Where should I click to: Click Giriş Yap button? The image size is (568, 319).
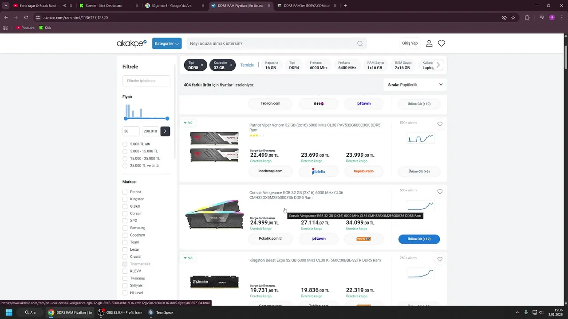[x=410, y=43]
